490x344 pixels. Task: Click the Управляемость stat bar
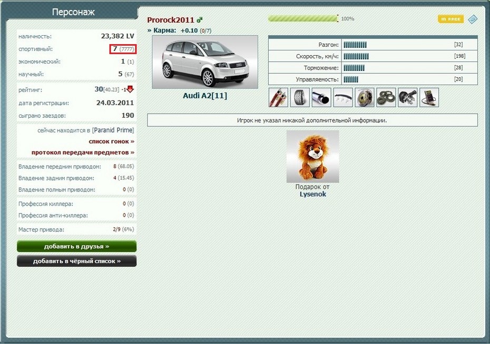(x=351, y=79)
